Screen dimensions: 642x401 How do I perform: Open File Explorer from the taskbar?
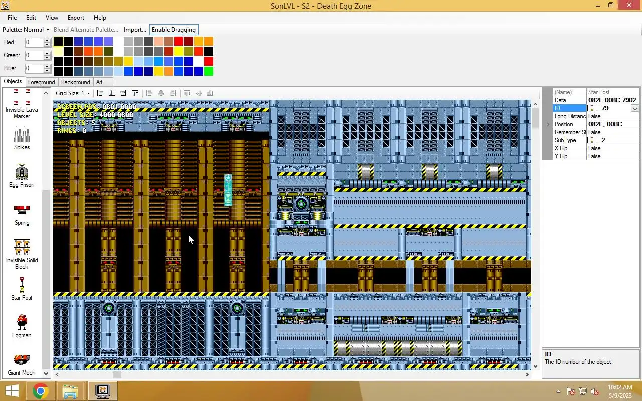coord(70,391)
